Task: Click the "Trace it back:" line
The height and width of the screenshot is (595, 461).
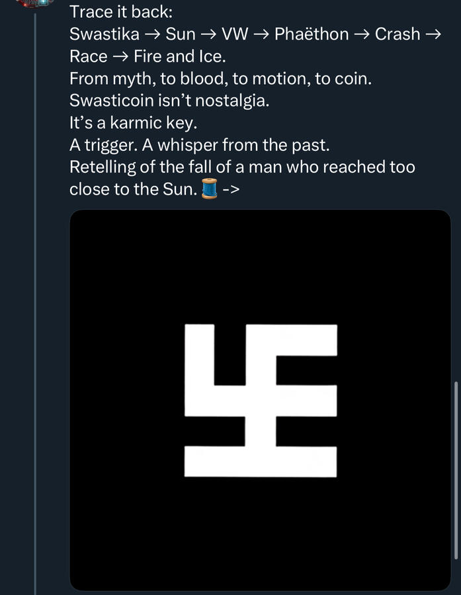Action: tap(120, 11)
